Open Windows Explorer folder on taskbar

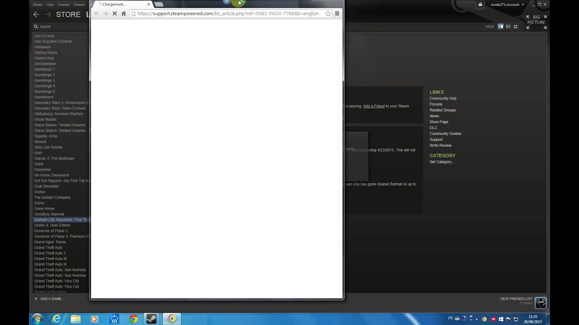point(76,319)
